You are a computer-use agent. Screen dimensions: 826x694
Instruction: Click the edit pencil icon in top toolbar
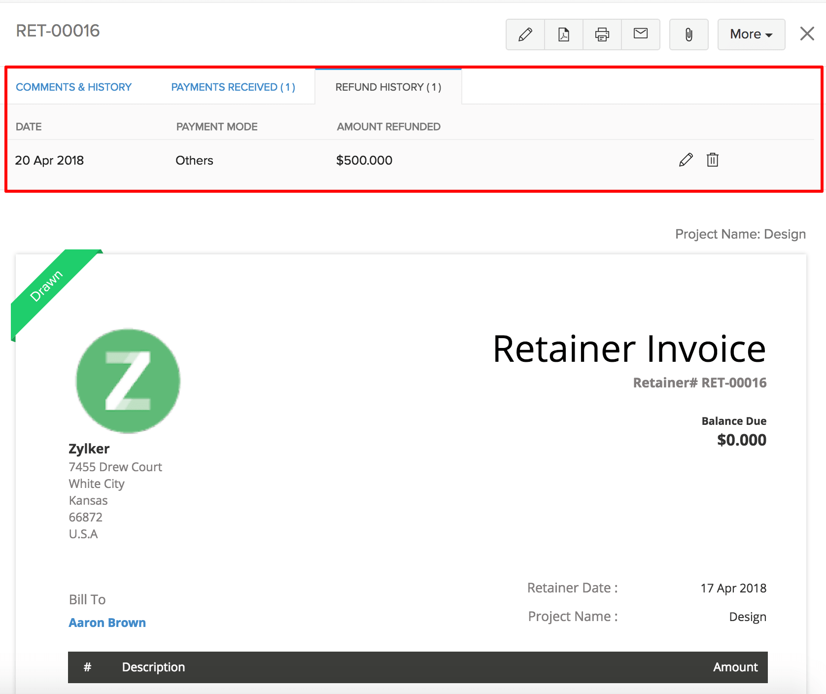point(525,35)
